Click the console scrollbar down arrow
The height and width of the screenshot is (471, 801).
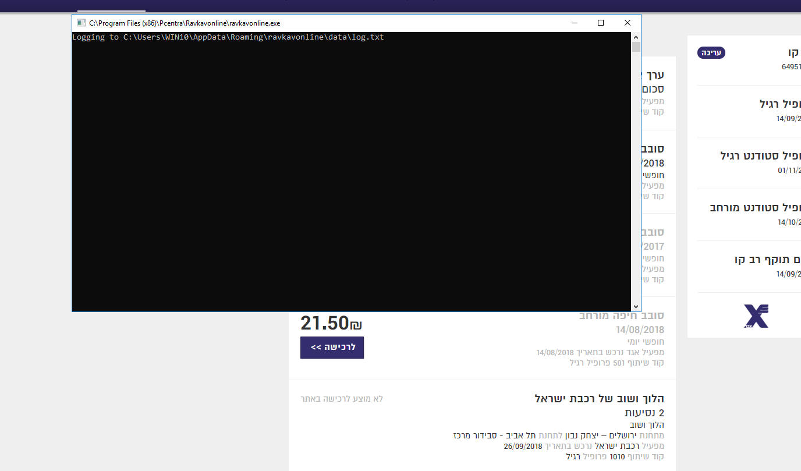tap(636, 306)
